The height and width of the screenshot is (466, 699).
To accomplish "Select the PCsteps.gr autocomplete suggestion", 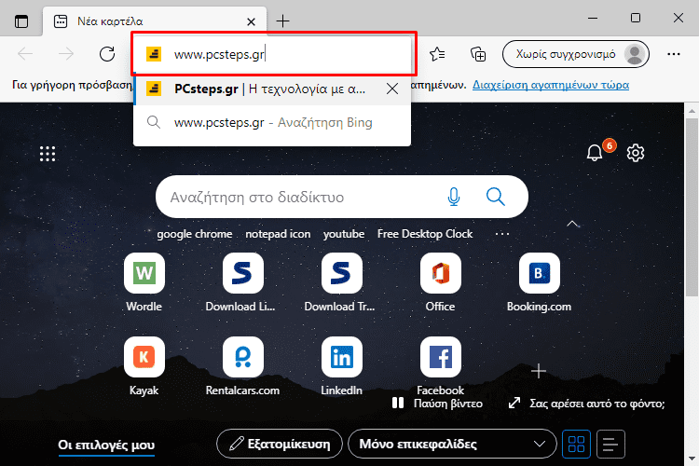I will click(272, 89).
